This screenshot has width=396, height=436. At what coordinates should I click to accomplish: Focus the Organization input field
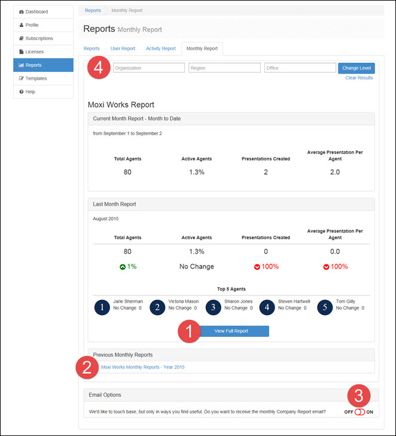pos(149,68)
